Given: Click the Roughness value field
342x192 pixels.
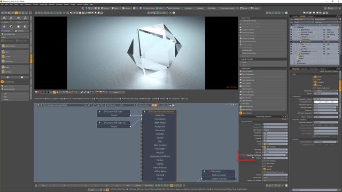Looking at the screenshot, I should tap(276, 133).
